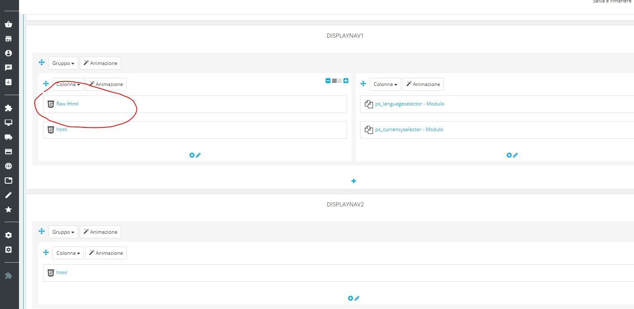Viewport: 634px width, 309px height.
Task: Open the Modules puzzle icon in the sidebar
Action: coord(8,108)
